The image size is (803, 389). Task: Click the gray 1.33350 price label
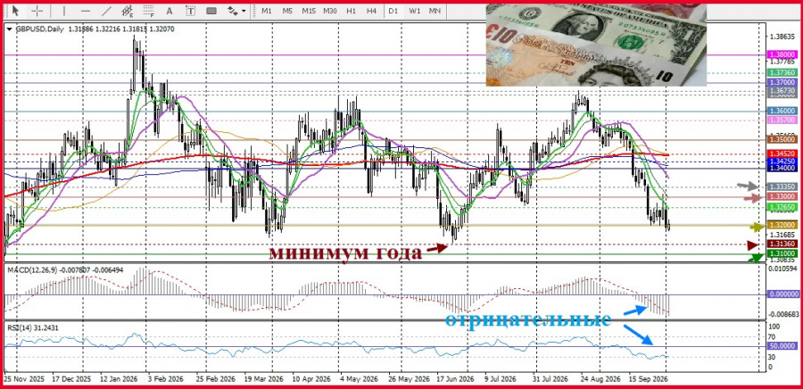(x=782, y=186)
